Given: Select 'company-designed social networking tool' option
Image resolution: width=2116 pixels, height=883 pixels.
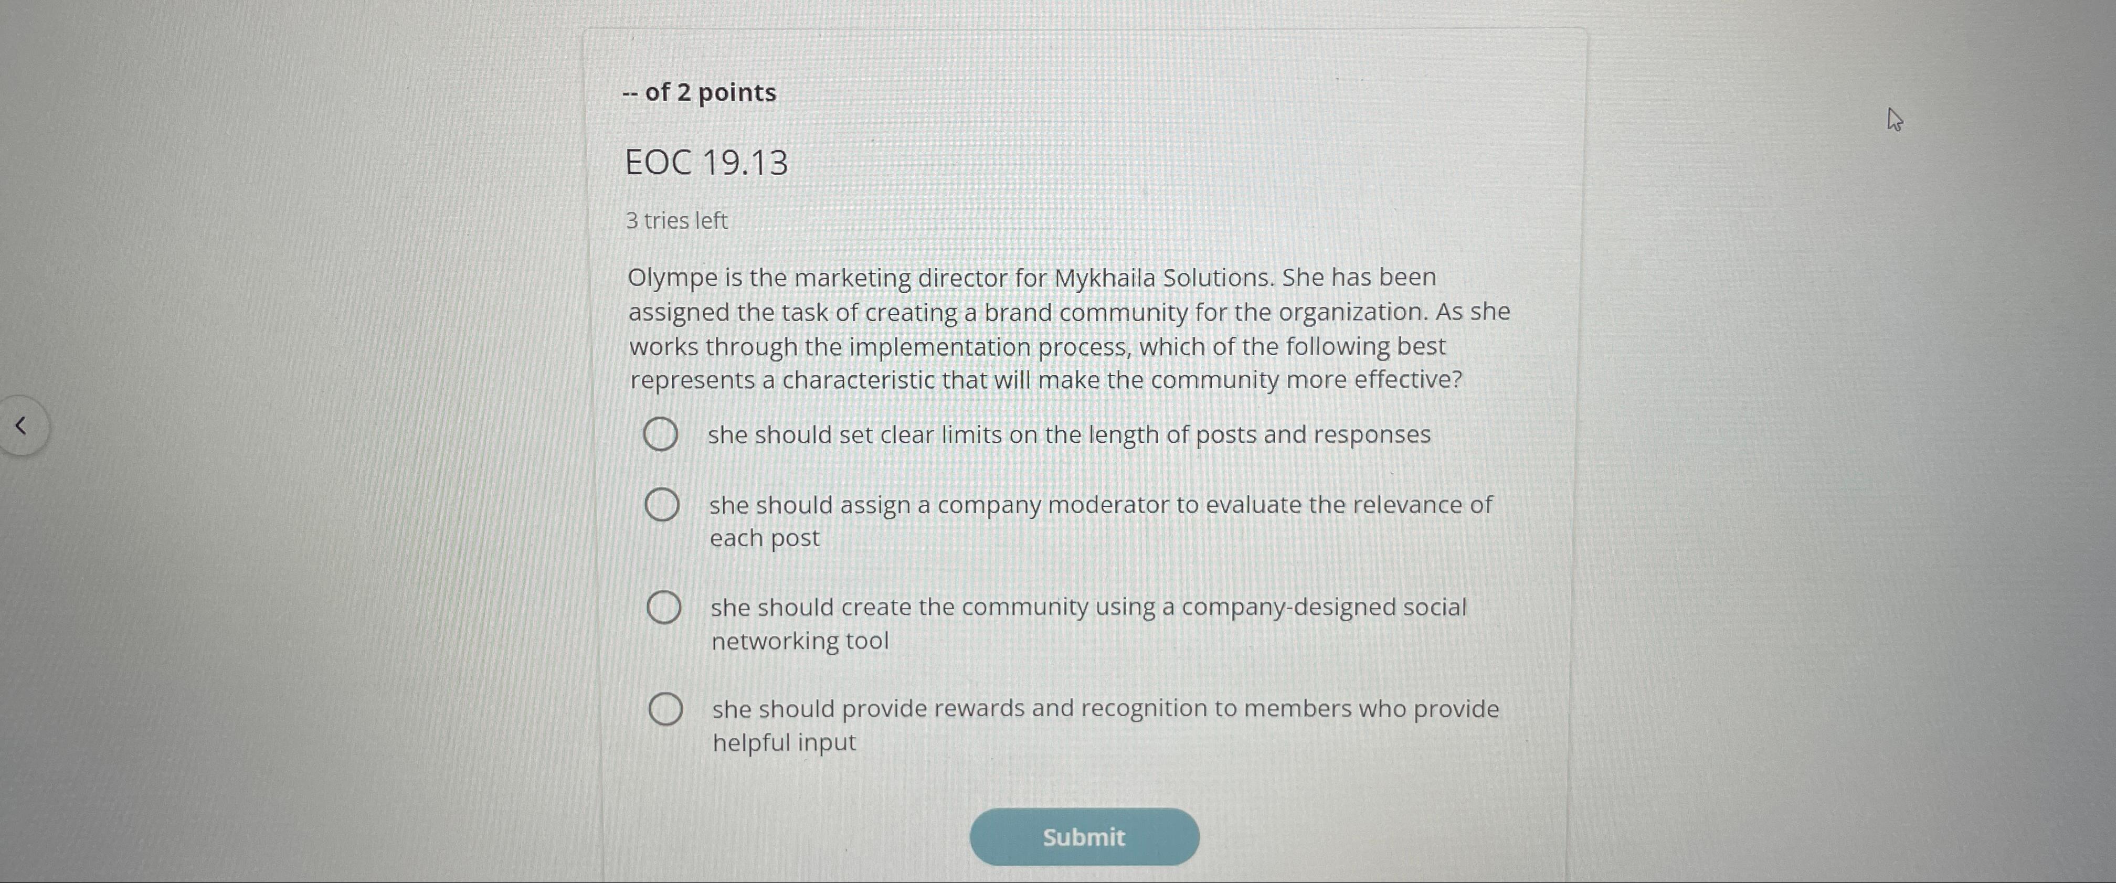Looking at the screenshot, I should tap(664, 606).
